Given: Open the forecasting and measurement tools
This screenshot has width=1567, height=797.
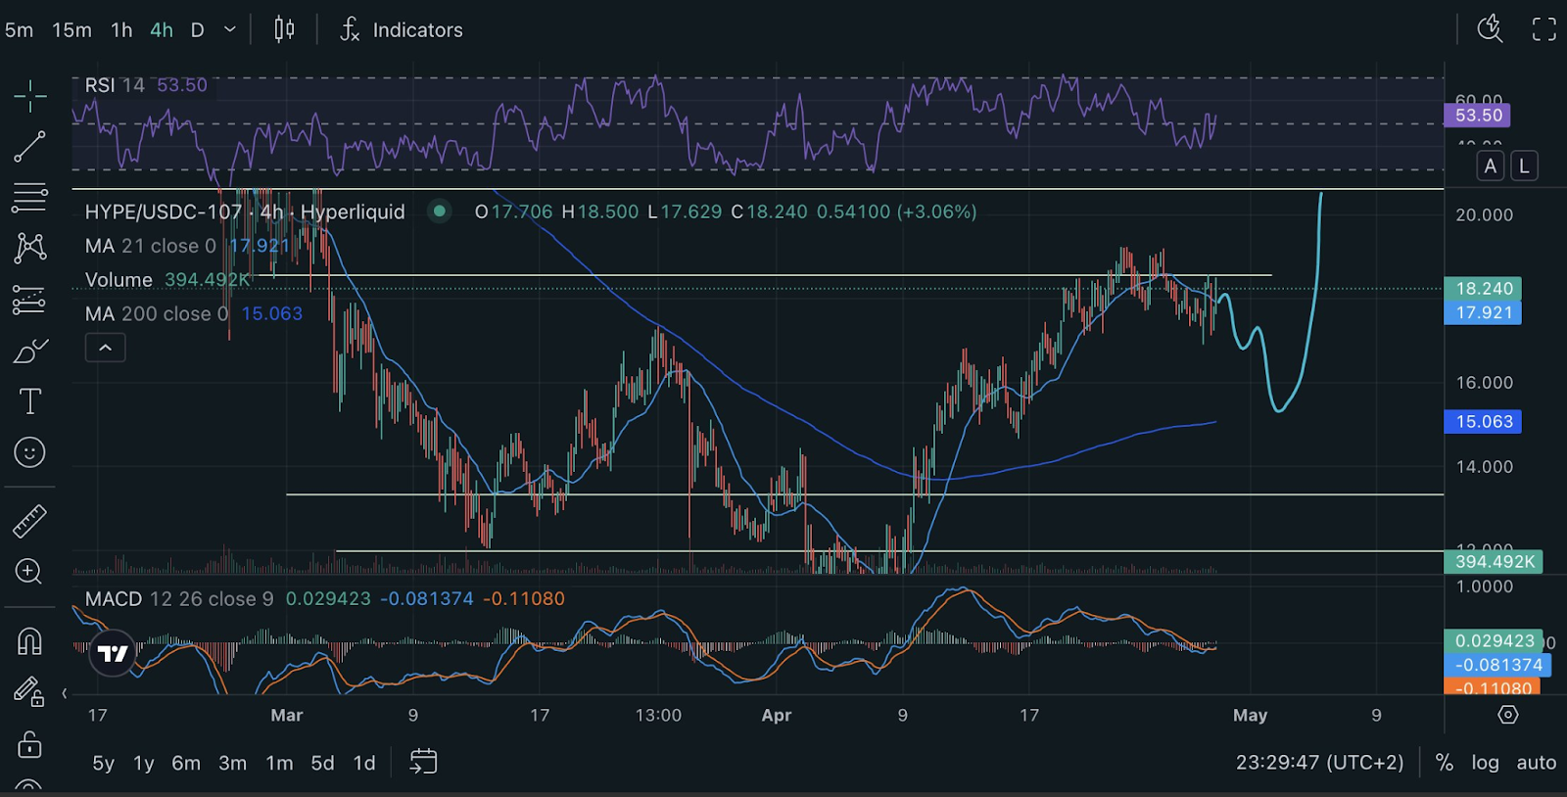Looking at the screenshot, I should point(29,299).
